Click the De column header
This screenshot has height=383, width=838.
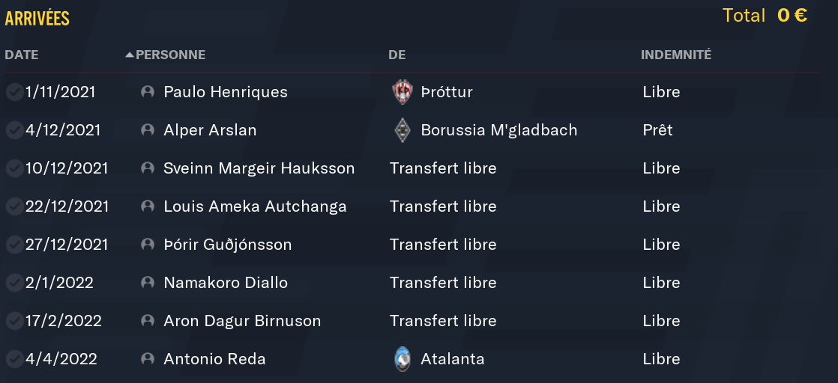coord(397,55)
